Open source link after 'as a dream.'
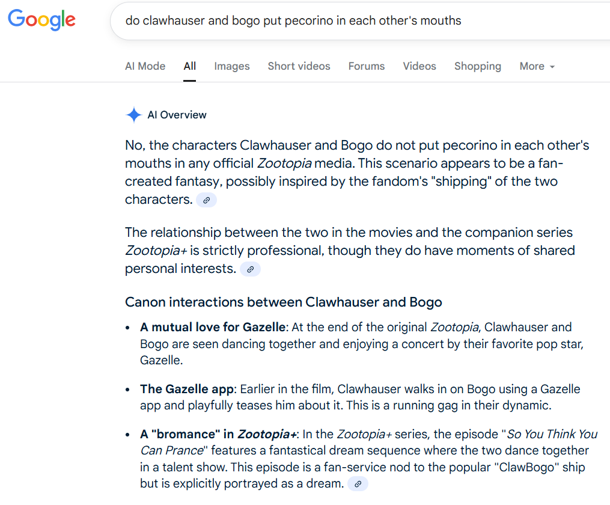 tap(358, 484)
